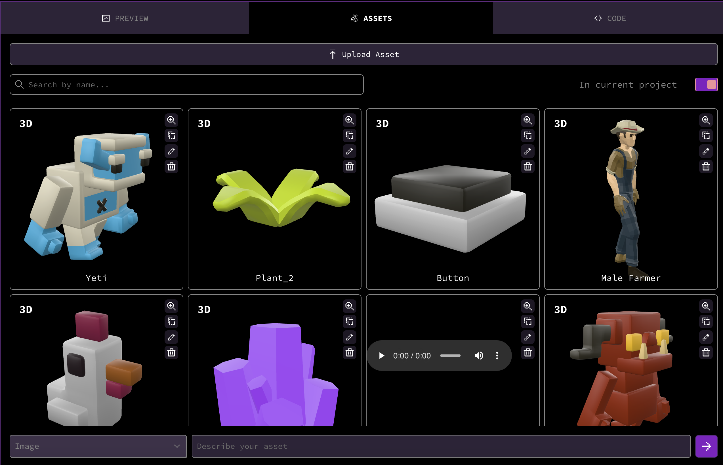The height and width of the screenshot is (465, 723).
Task: Click the audio player volume slider
Action: [450, 356]
